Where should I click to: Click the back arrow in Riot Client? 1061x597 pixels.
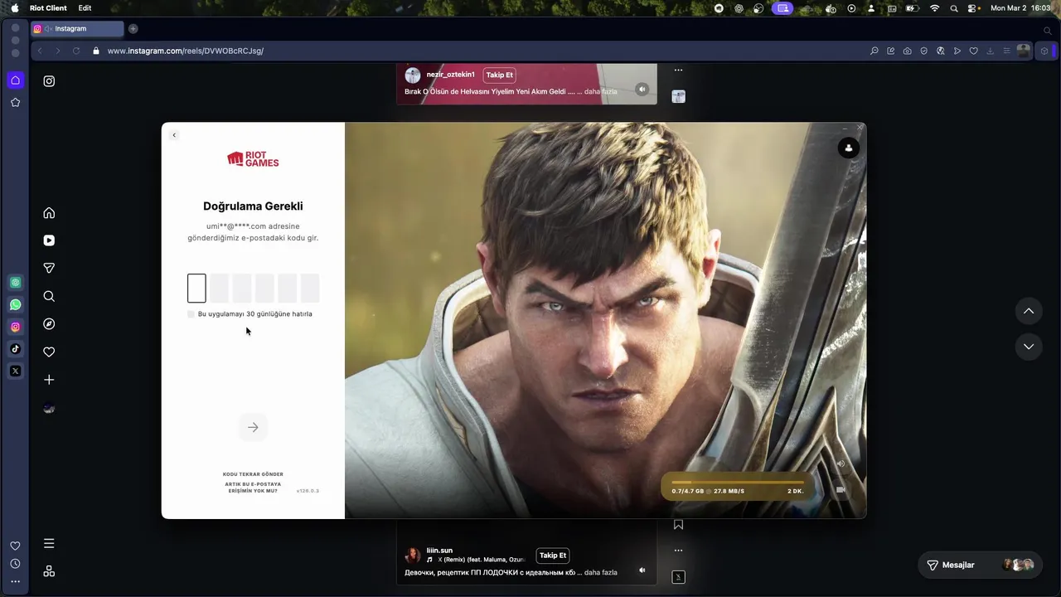click(x=173, y=135)
